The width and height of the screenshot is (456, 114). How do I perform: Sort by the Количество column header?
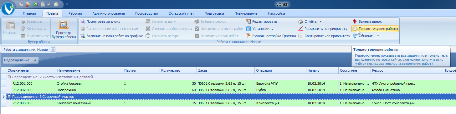coord(178,70)
